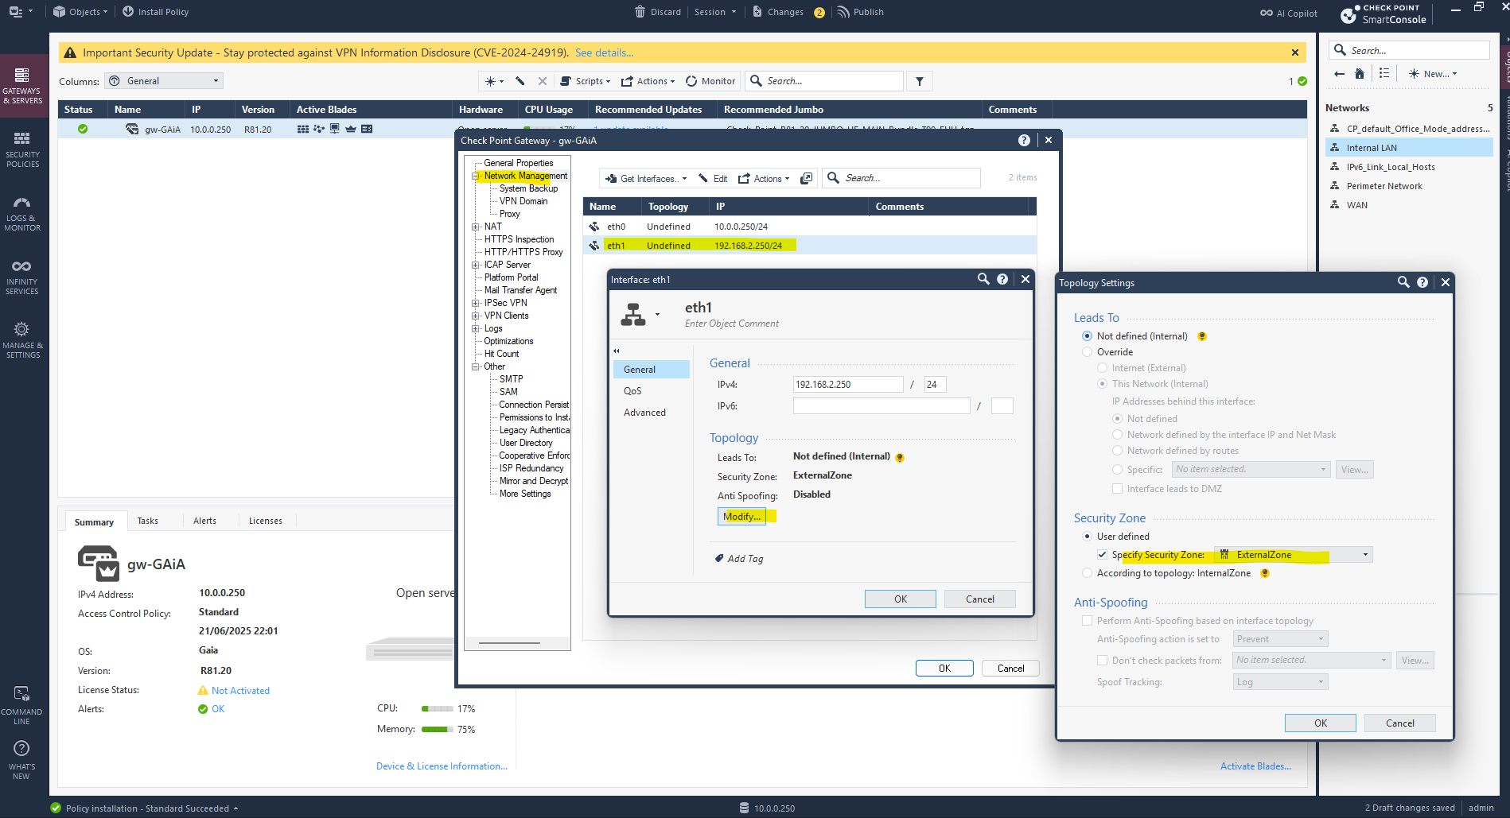Click the copy/clone icon beside interfaces Actions
This screenshot has height=818, width=1510.
(806, 178)
